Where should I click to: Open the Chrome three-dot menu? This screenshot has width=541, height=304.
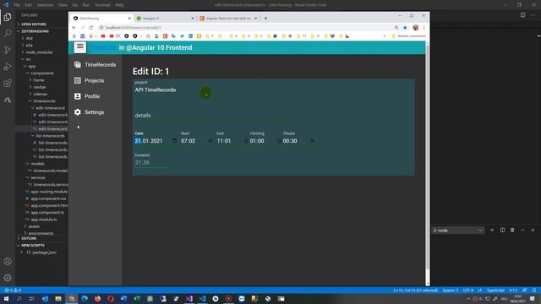pyautogui.click(x=424, y=28)
